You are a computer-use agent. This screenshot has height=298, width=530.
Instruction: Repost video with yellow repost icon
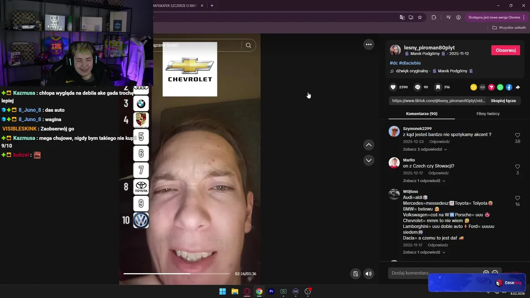[474, 87]
